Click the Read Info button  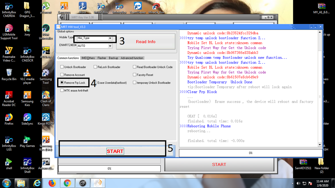tap(146, 42)
